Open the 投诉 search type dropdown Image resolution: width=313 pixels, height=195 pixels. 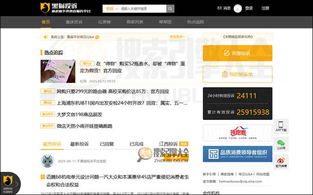[111, 9]
